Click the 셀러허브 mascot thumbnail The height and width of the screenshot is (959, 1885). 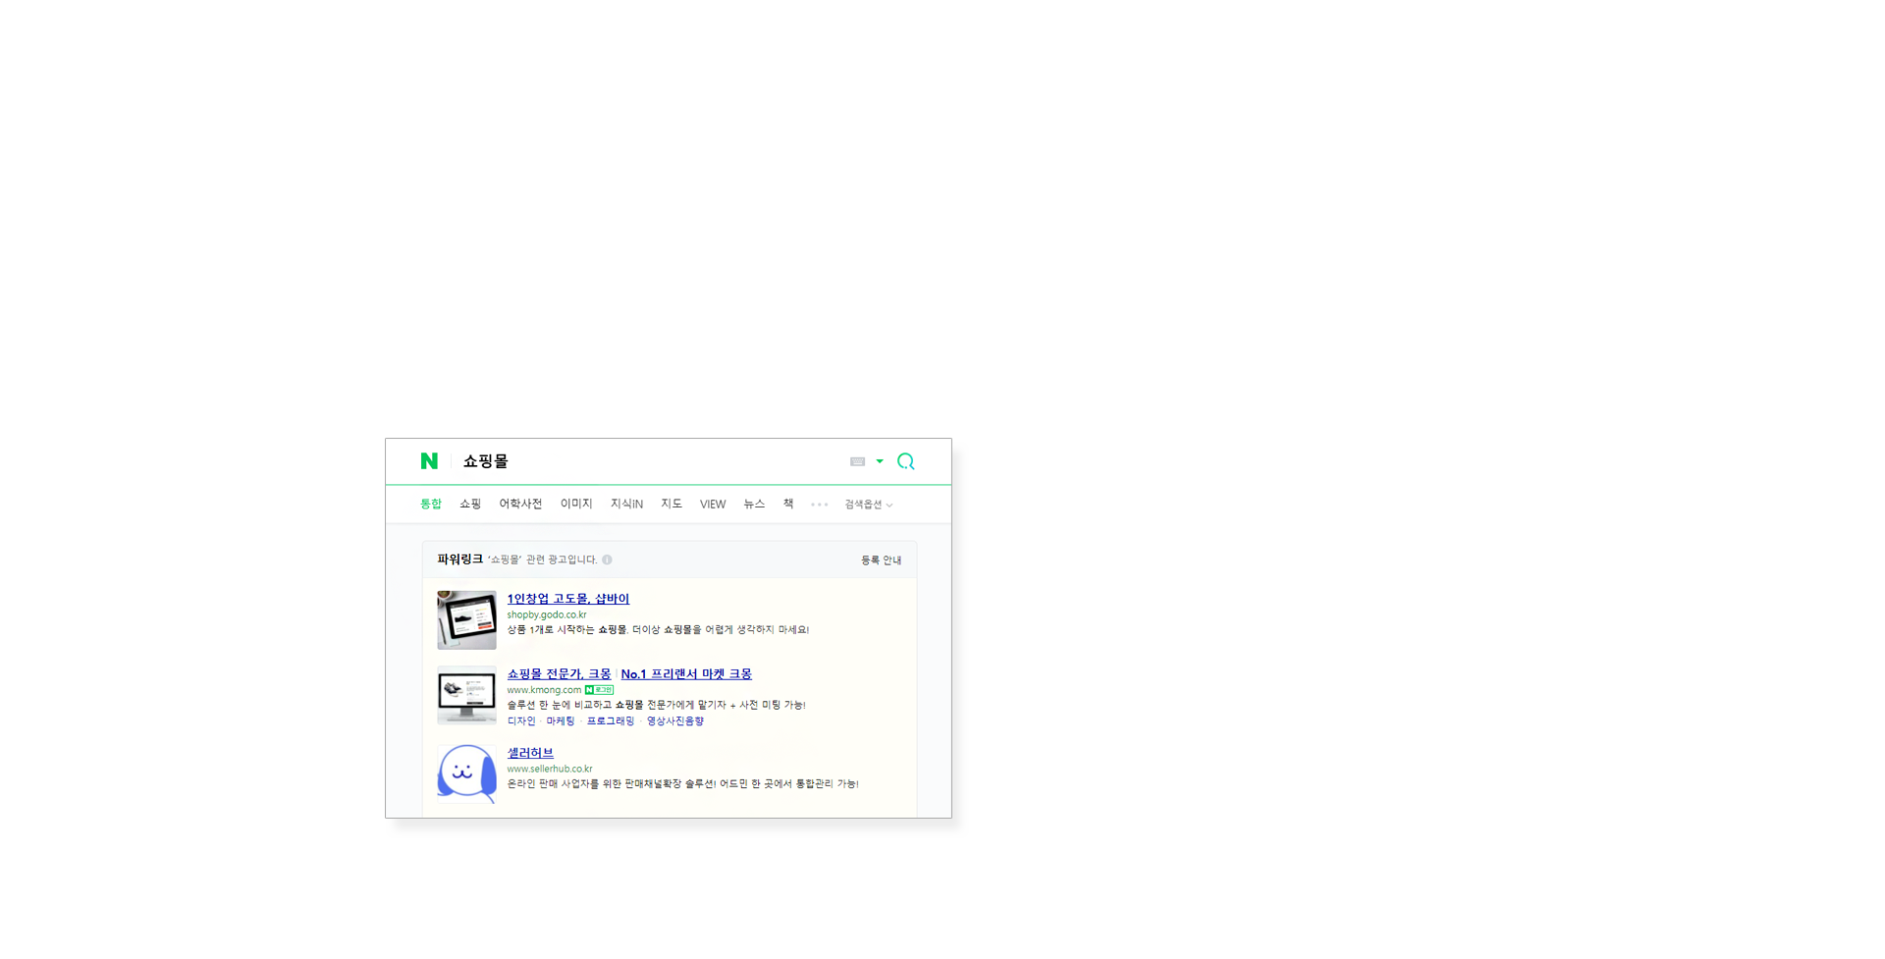tap(466, 773)
